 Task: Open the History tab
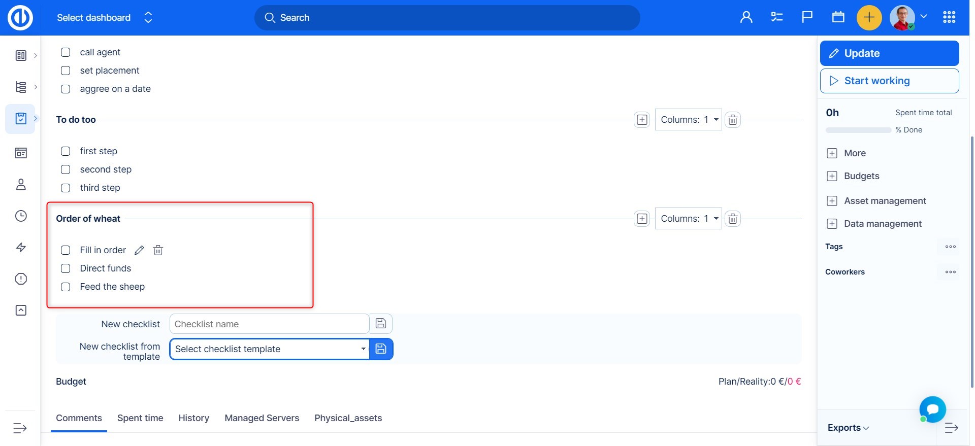[193, 418]
